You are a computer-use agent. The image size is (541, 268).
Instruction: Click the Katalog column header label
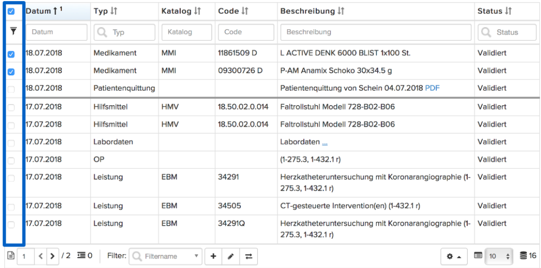click(x=176, y=11)
